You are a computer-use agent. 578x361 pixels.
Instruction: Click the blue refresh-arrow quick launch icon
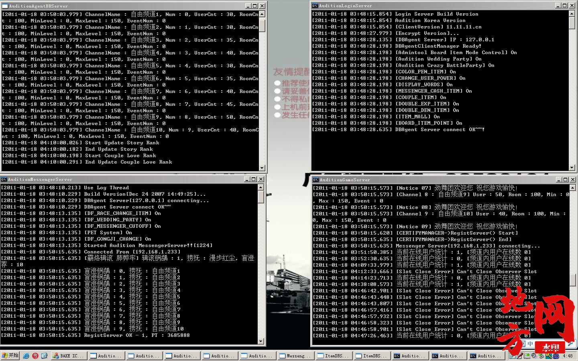click(44, 356)
